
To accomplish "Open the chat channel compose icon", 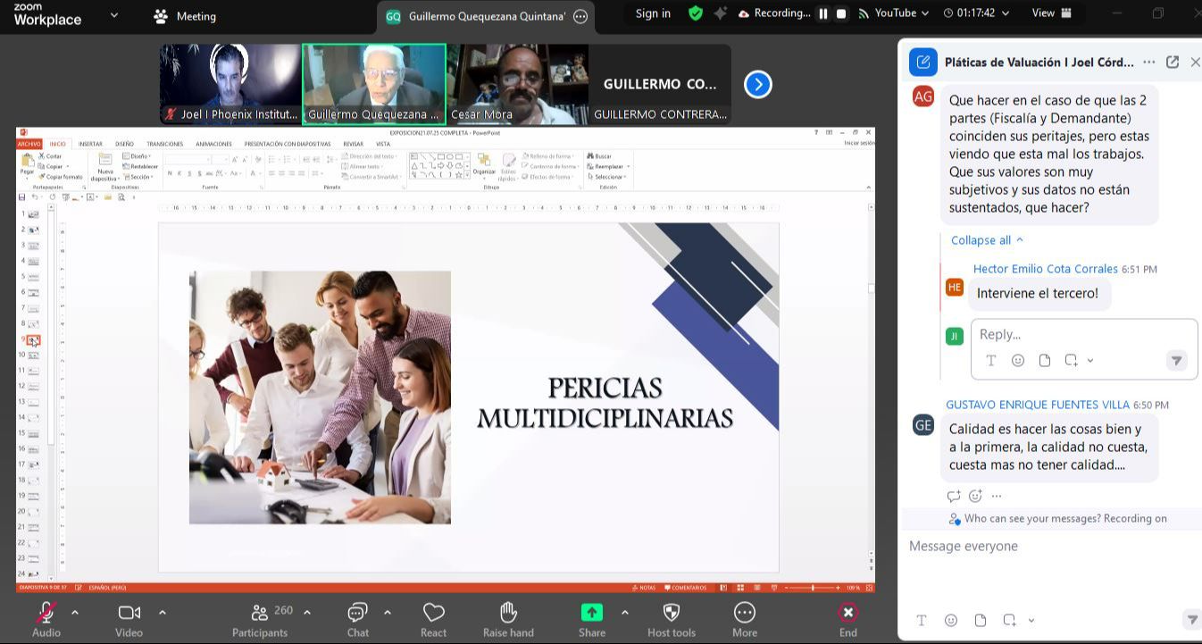I will click(x=923, y=62).
